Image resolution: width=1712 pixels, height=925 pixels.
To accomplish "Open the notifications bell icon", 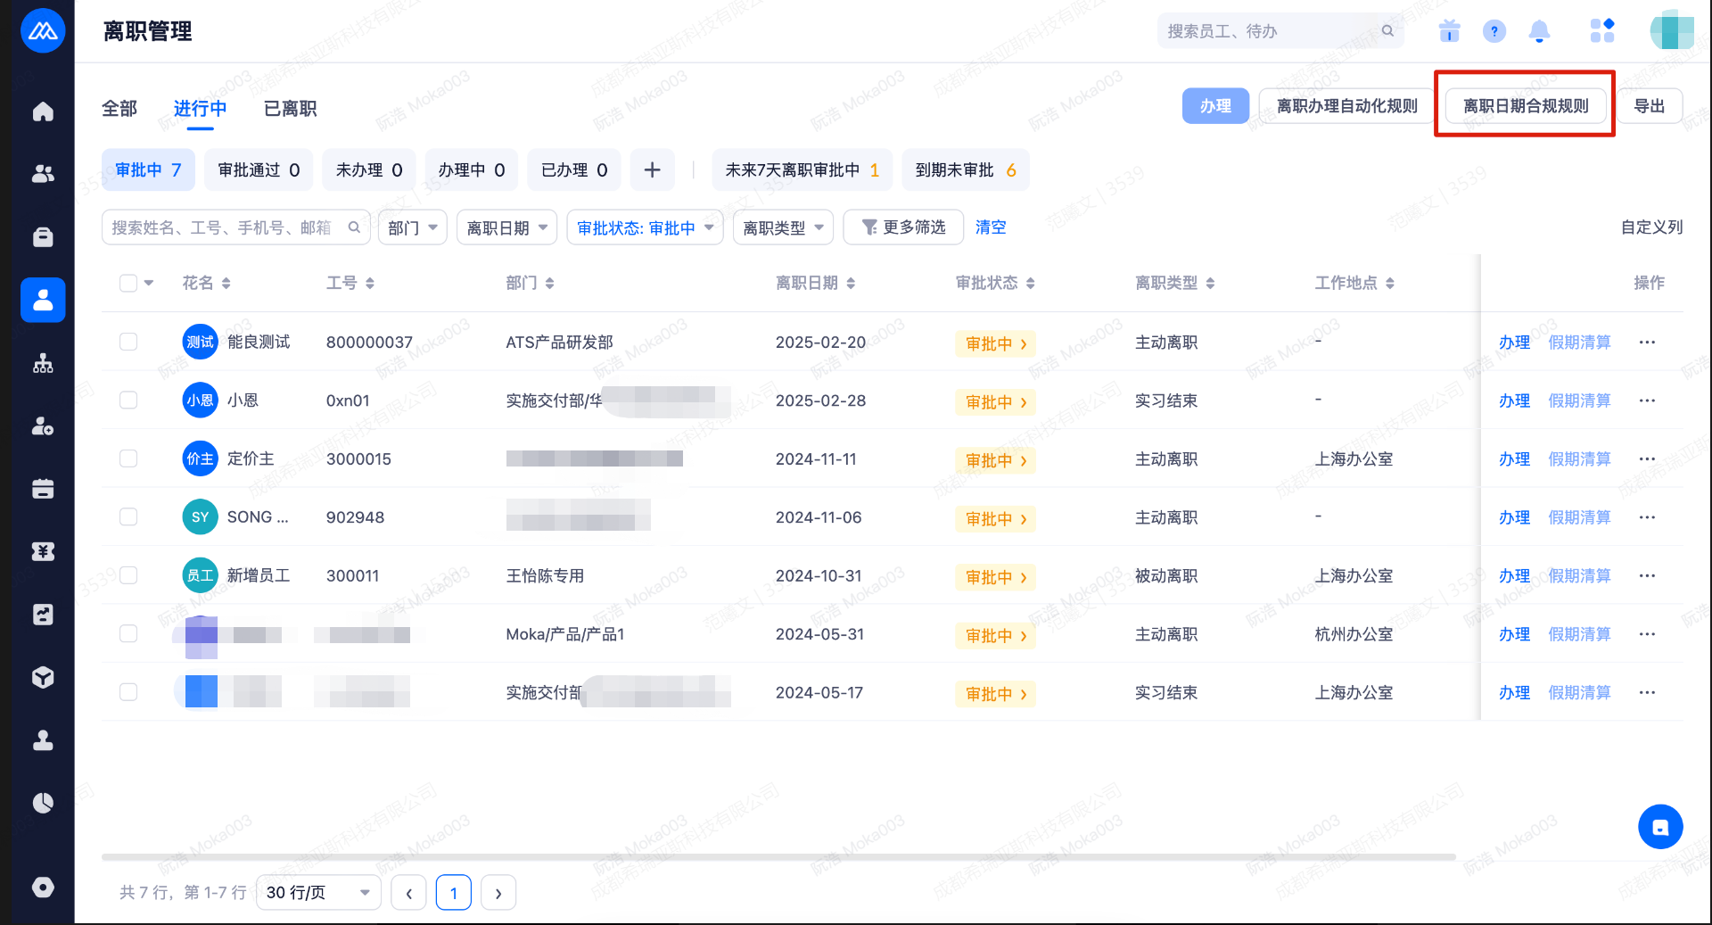I will (1539, 31).
